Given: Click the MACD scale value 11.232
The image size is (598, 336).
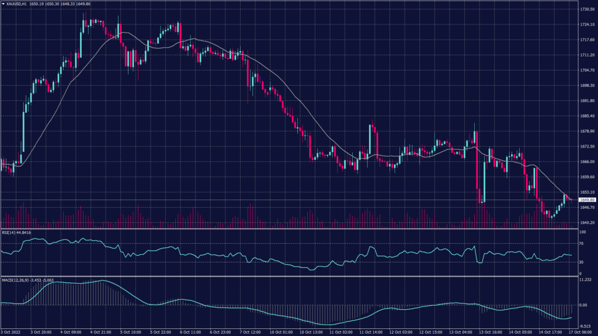Looking at the screenshot, I should (x=584, y=280).
